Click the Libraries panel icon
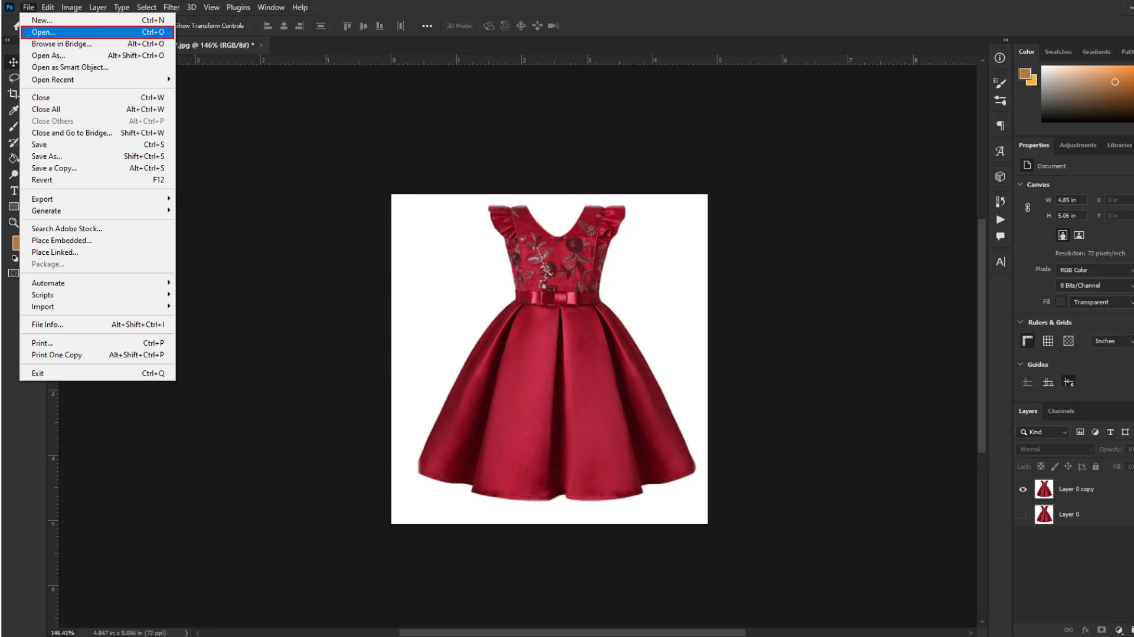 pyautogui.click(x=1119, y=146)
